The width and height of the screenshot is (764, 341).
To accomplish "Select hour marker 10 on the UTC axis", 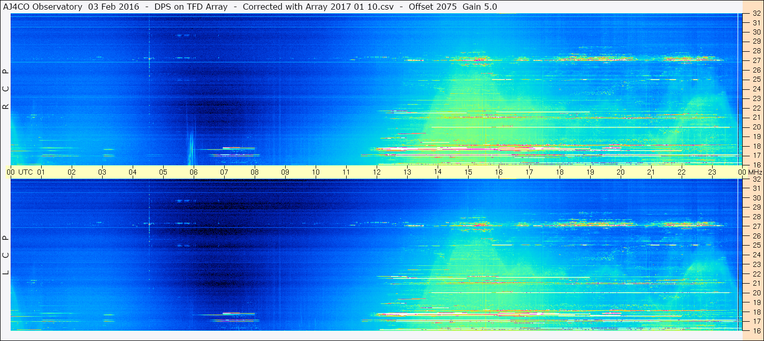I will (316, 172).
